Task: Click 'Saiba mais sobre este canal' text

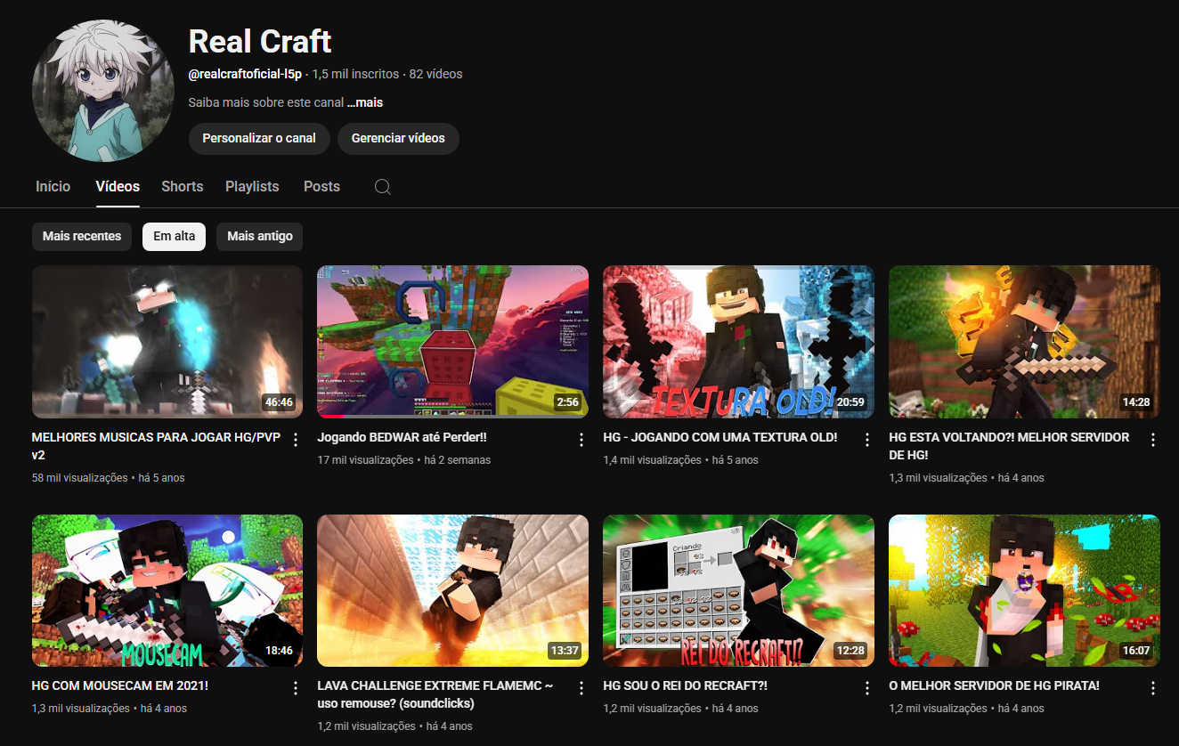Action: coord(266,102)
